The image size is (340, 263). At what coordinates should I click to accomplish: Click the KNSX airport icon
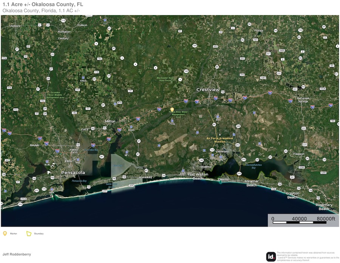click(x=83, y=77)
